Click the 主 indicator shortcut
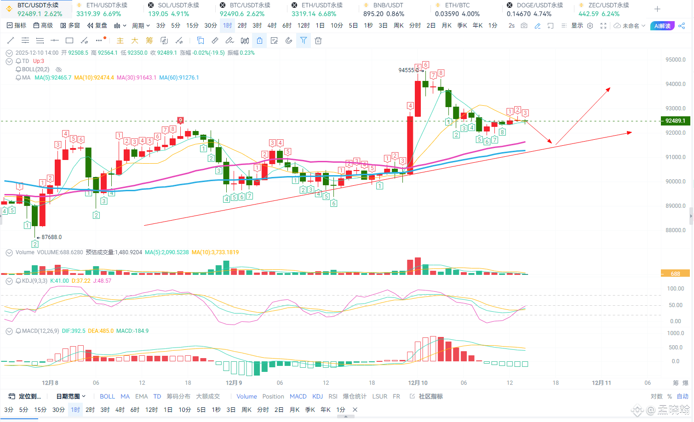 (x=120, y=40)
